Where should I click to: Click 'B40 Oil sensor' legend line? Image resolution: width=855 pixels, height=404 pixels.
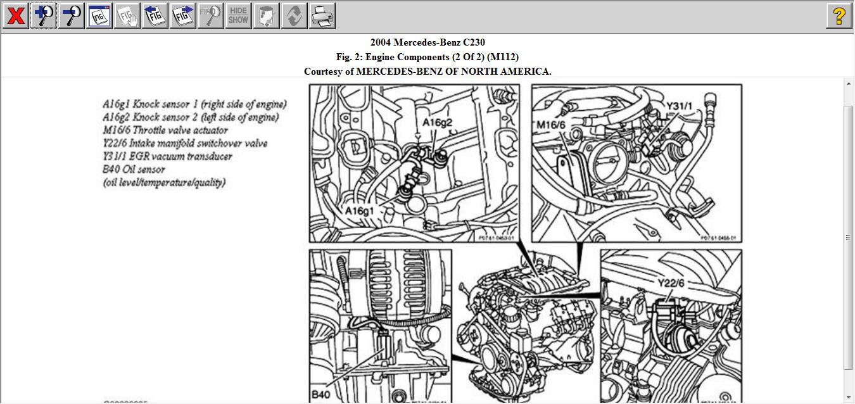(x=134, y=170)
